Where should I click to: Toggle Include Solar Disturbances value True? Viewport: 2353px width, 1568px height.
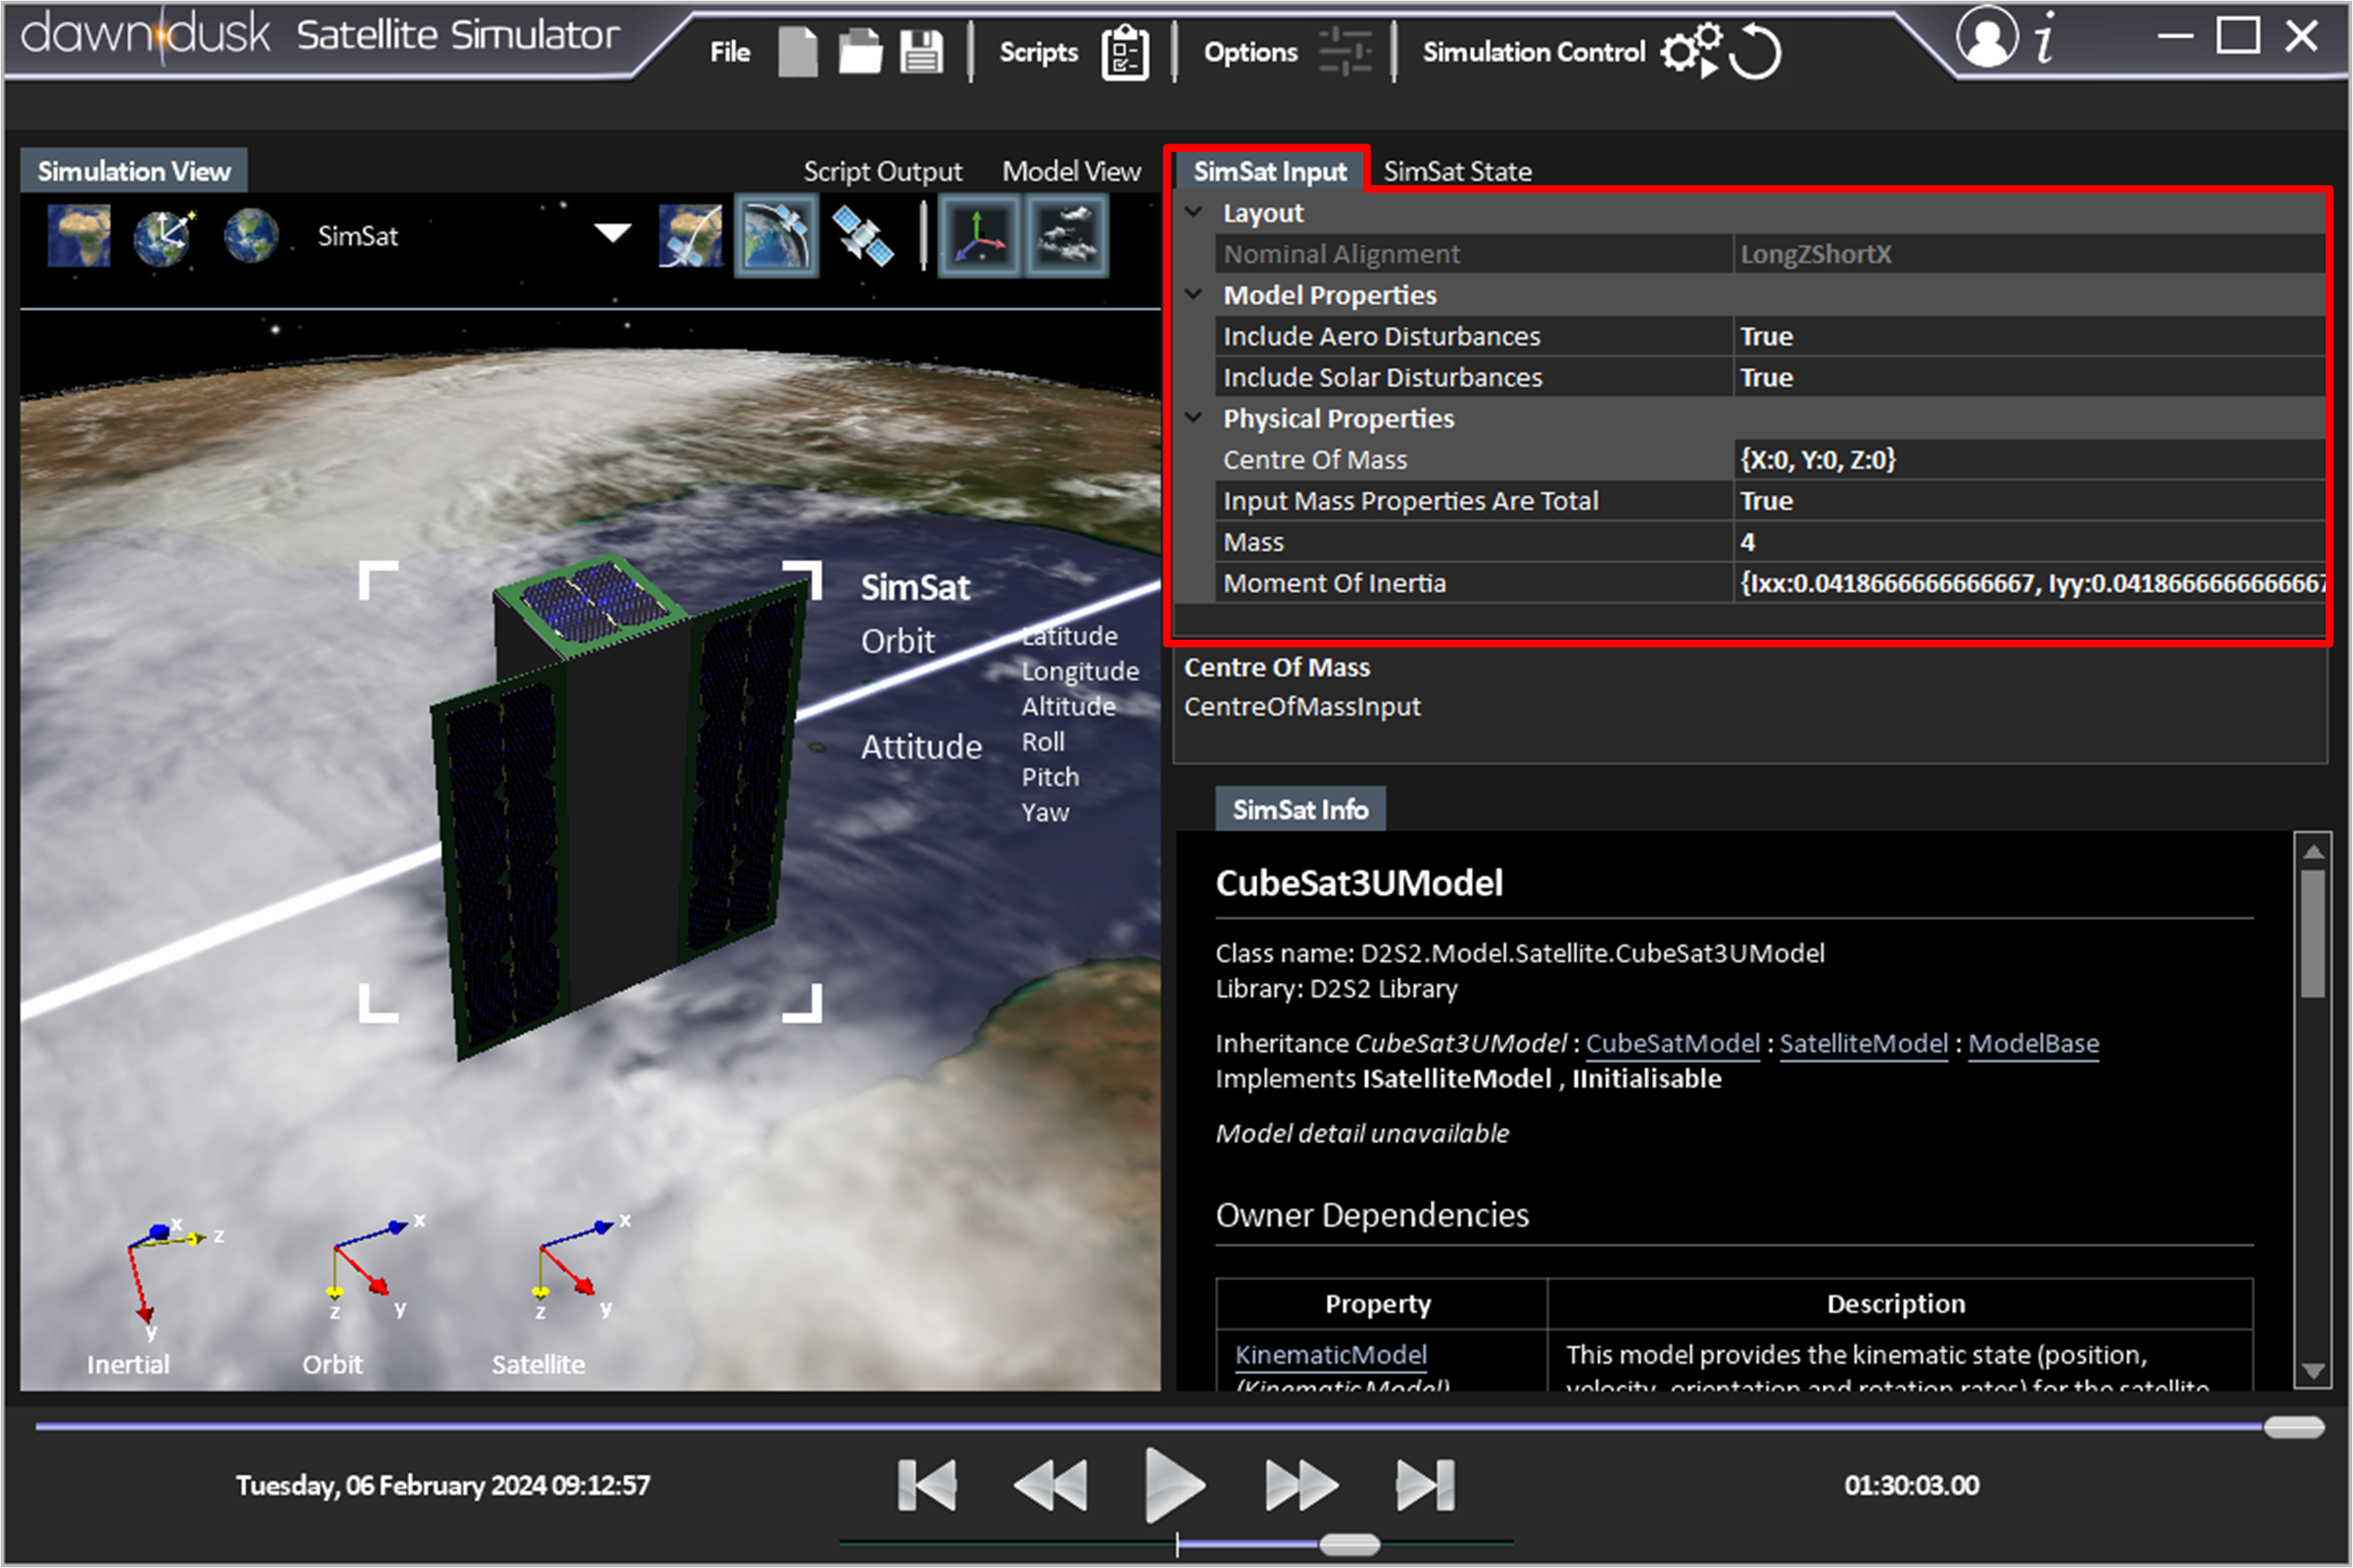click(2029, 377)
